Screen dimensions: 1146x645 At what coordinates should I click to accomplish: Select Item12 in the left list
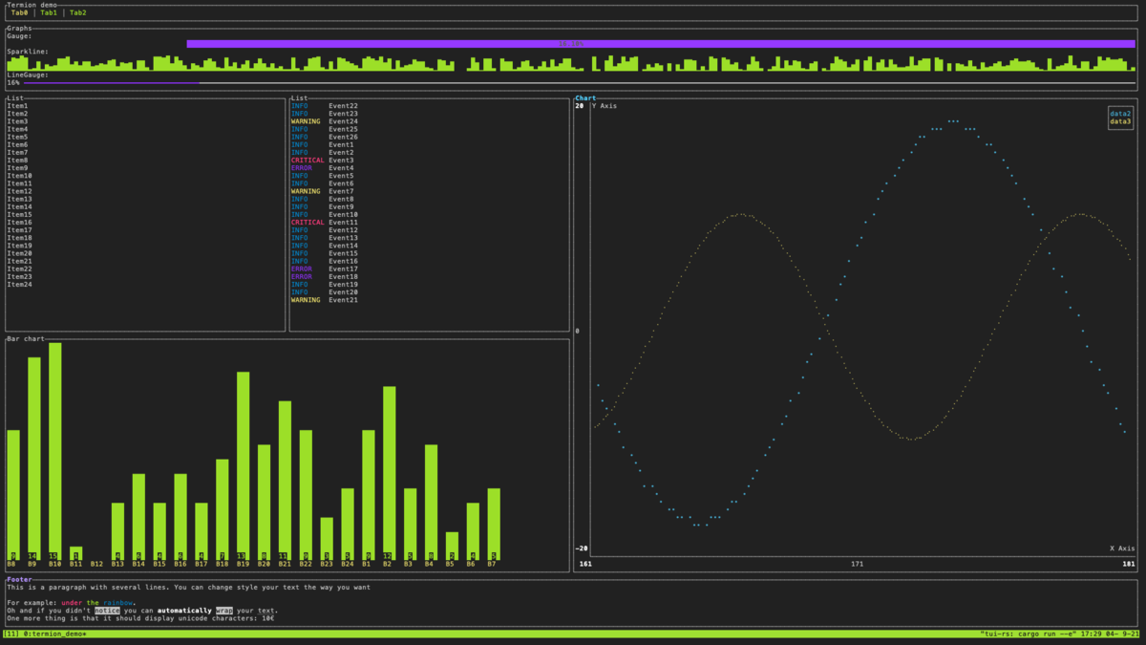[x=18, y=190]
